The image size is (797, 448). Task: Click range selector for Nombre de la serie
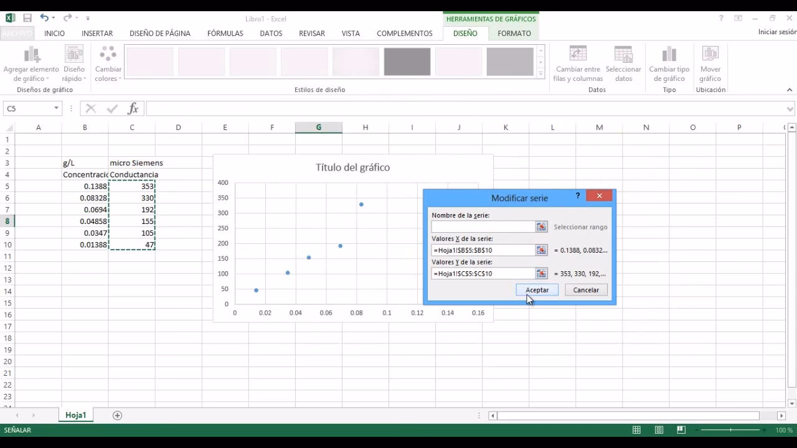coord(541,227)
